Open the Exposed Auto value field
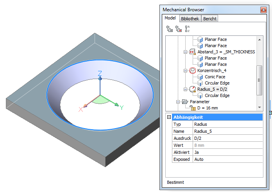 point(227,159)
